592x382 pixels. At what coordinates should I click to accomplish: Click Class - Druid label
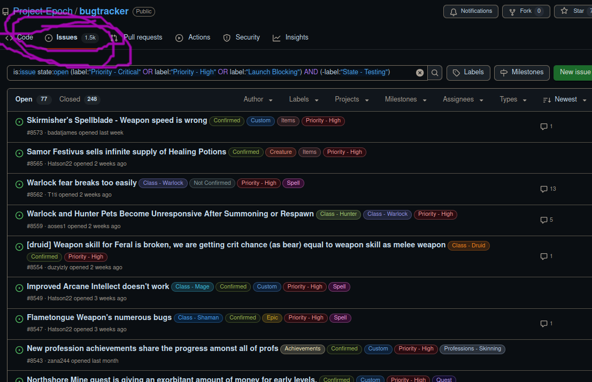point(468,245)
